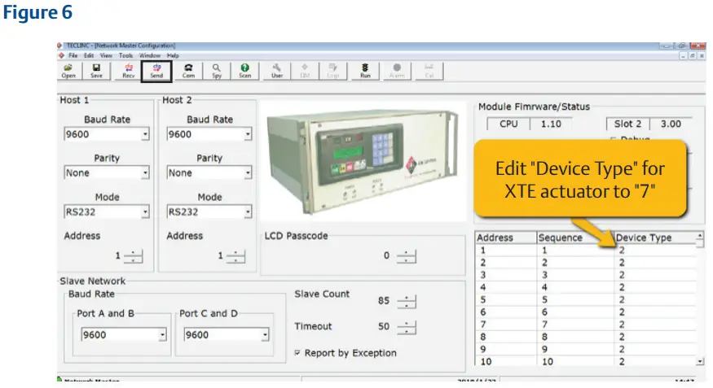Click the Send configuration toolbar icon
Image resolution: width=713 pixels, height=388 pixels.
[156, 72]
